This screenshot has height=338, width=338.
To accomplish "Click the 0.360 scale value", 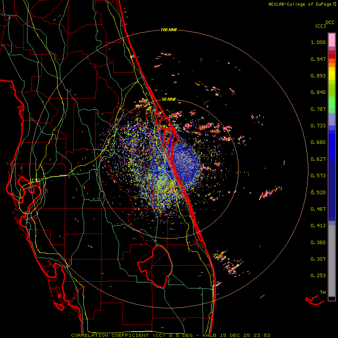I will pos(318,242).
